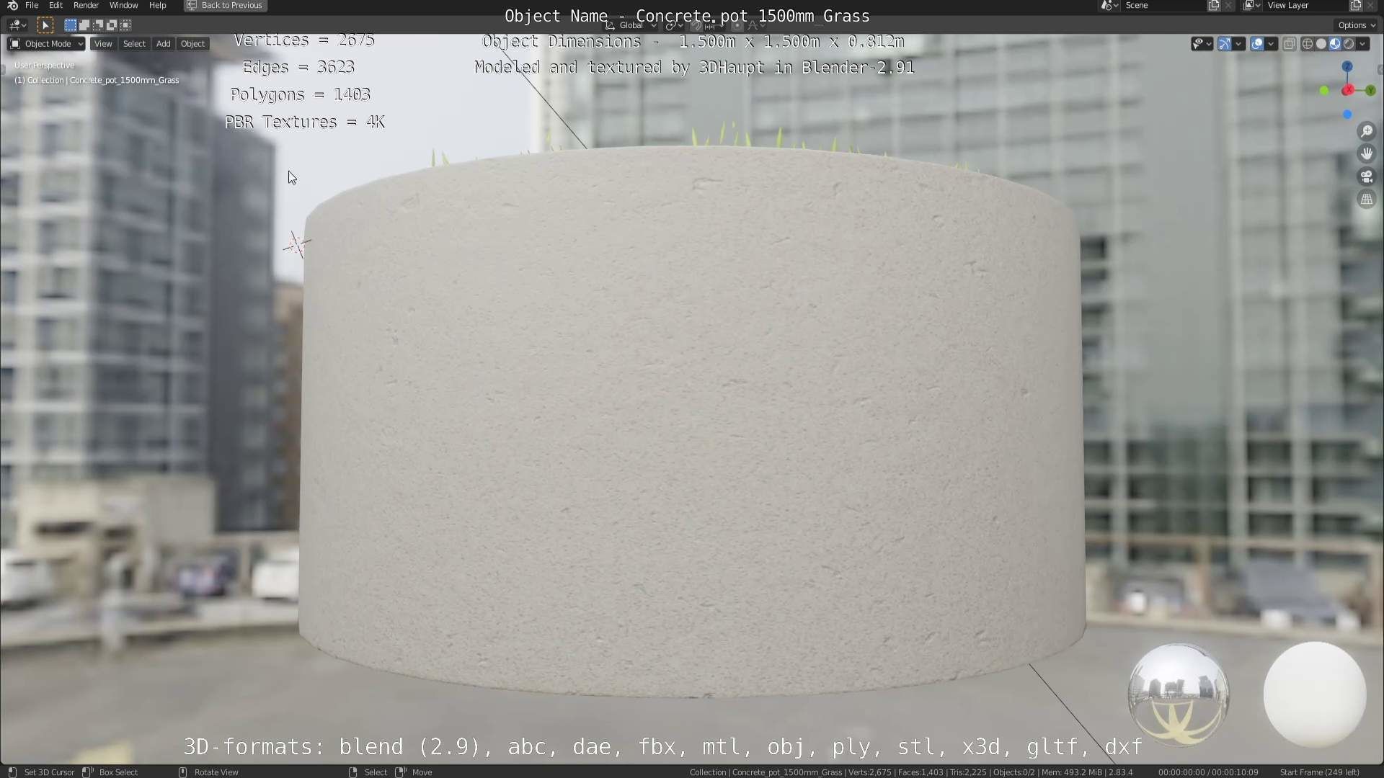Open the viewport Object menu
This screenshot has height=778, width=1384.
192,44
